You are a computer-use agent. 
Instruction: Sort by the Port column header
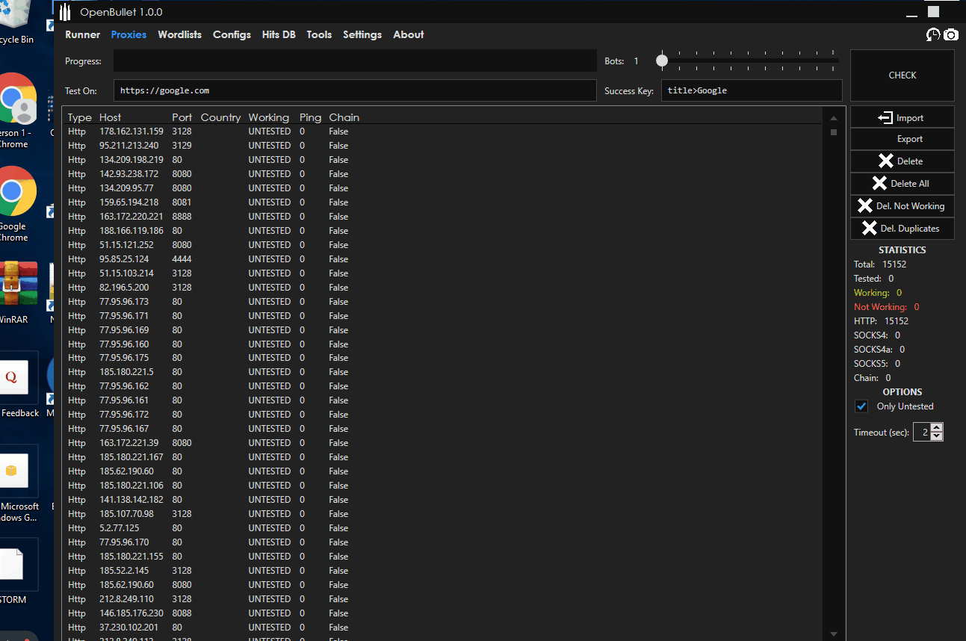pos(182,117)
